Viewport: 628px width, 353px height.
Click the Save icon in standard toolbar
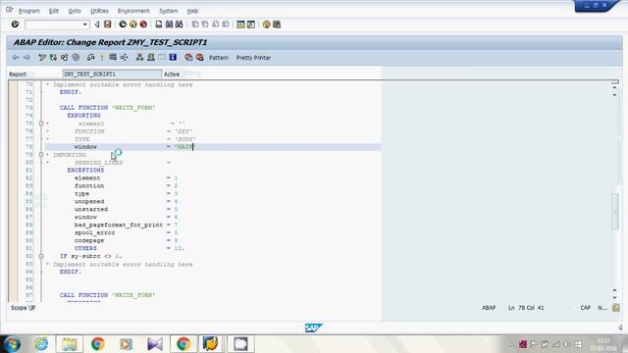coord(107,25)
